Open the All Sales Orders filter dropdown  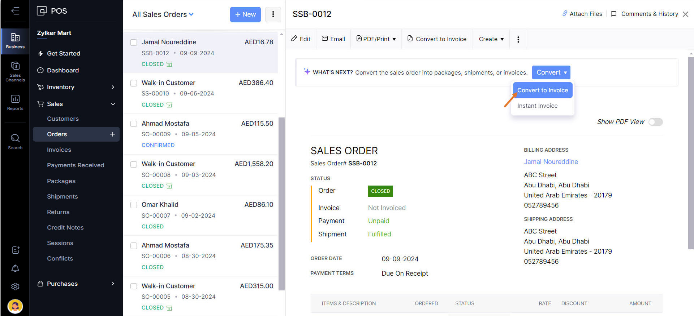click(163, 14)
